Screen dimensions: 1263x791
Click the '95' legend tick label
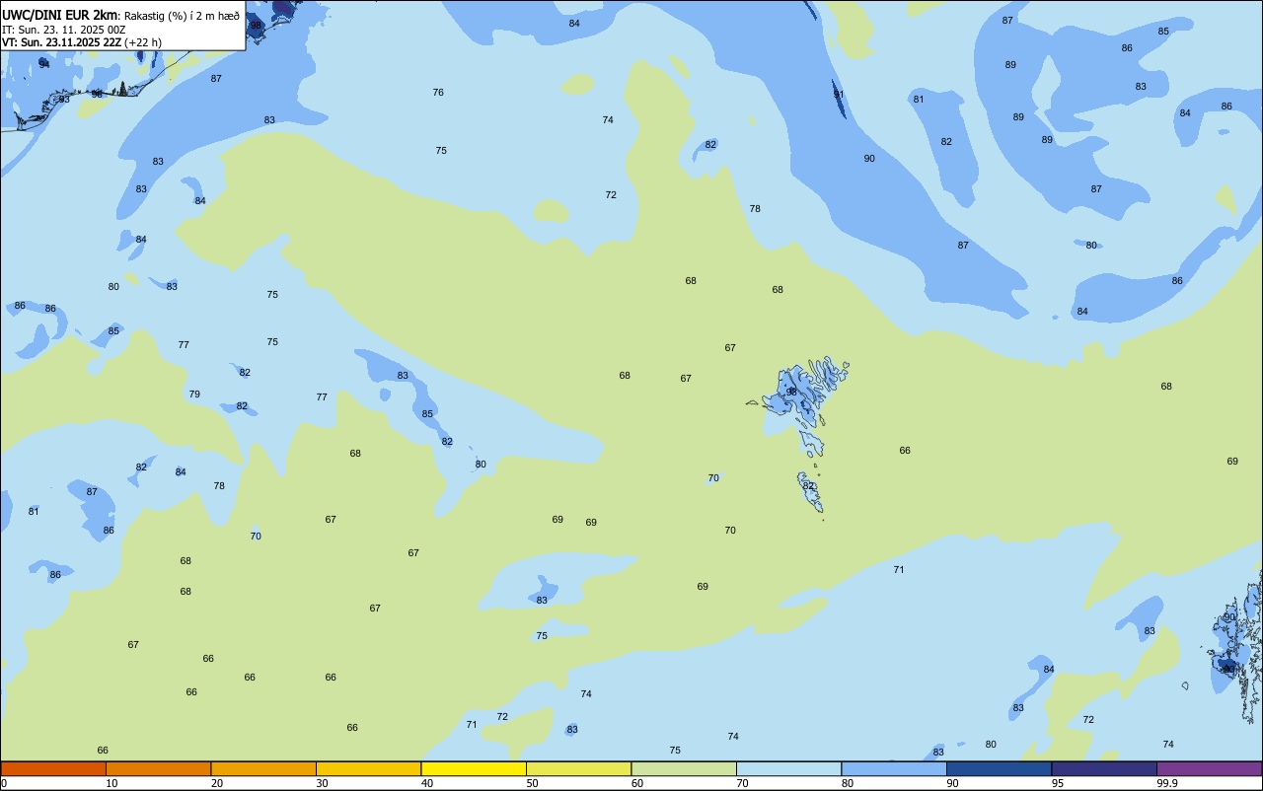pyautogui.click(x=1058, y=783)
